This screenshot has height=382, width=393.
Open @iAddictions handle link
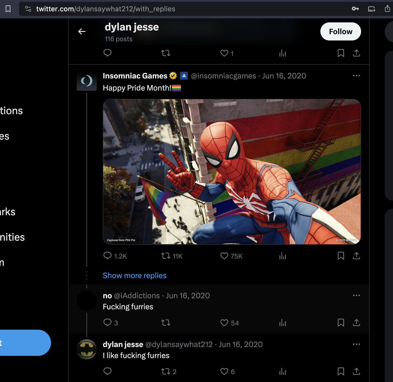point(137,295)
